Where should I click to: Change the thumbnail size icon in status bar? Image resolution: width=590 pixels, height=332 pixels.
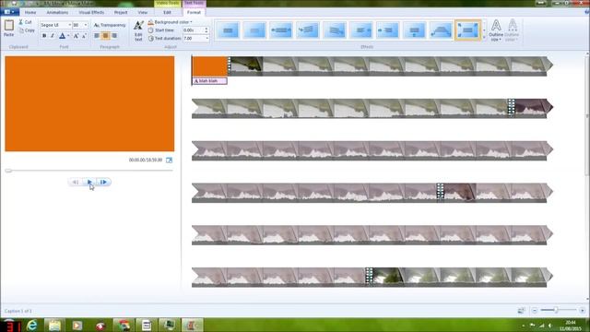(521, 311)
